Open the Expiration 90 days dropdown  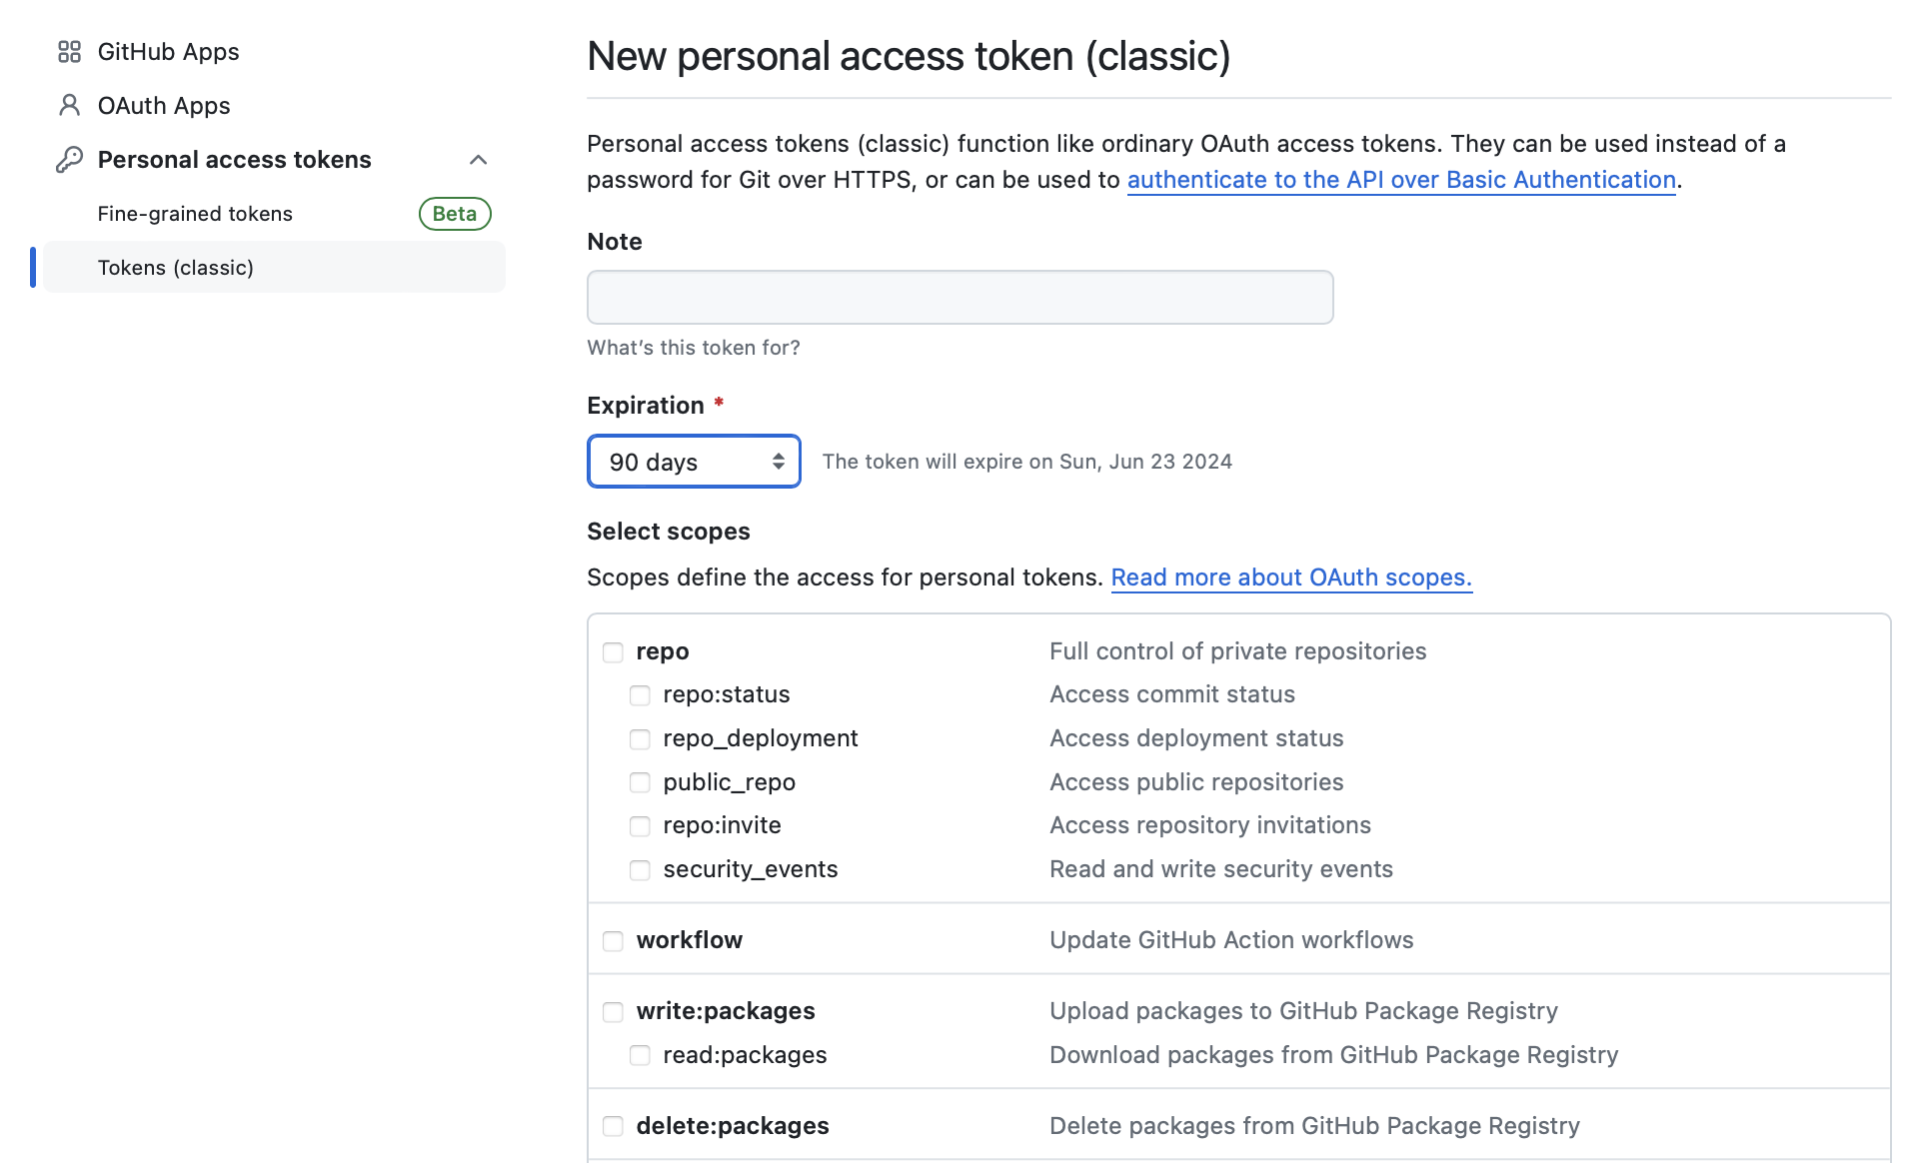coord(694,462)
